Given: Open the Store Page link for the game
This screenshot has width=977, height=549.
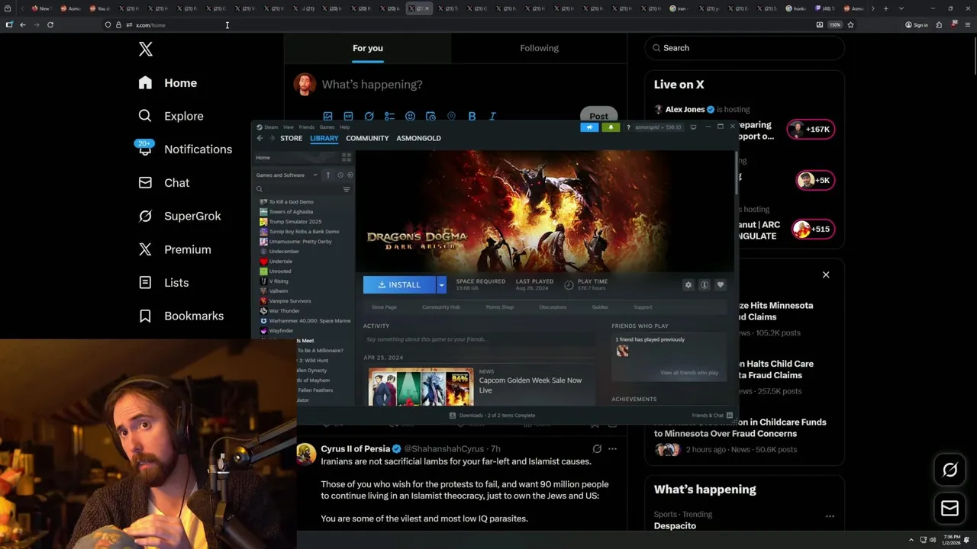Looking at the screenshot, I should click(x=384, y=307).
